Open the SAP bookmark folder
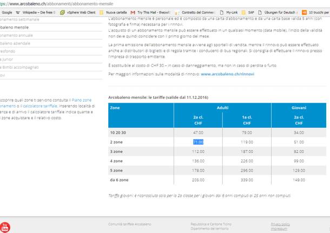This screenshot has height=233, width=330. pyautogui.click(x=251, y=12)
